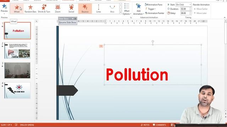Collapse the ribbon with the chevron
This screenshot has width=227, height=127.
[225, 17]
